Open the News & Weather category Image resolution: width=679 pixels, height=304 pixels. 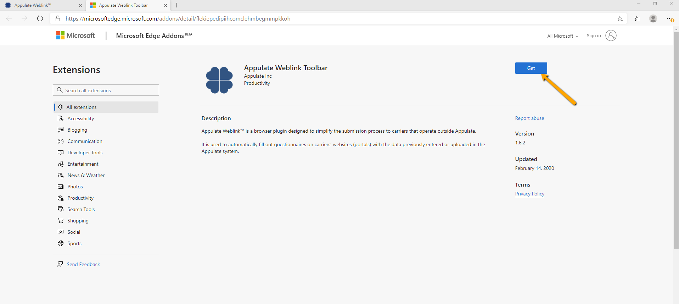click(86, 175)
